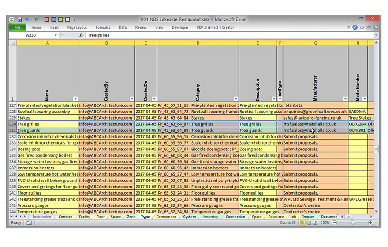Expand the formula bar with the chevron
Viewport: 388px width, 247px height.
pos(376,35)
